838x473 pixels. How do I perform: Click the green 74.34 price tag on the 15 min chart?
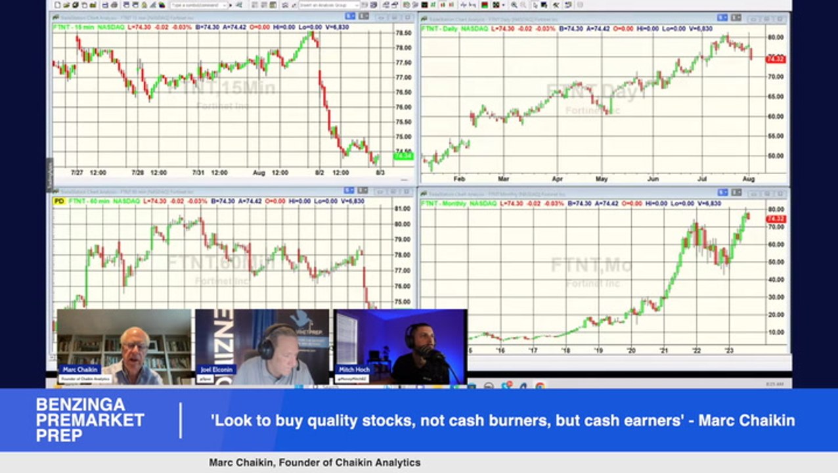403,156
